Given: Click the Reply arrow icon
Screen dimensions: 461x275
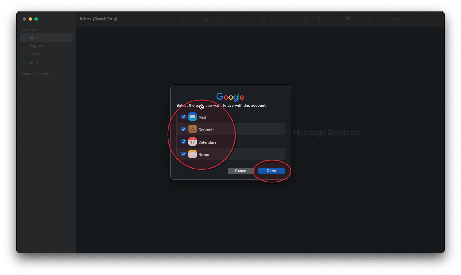Looking at the screenshot, I should [x=307, y=19].
